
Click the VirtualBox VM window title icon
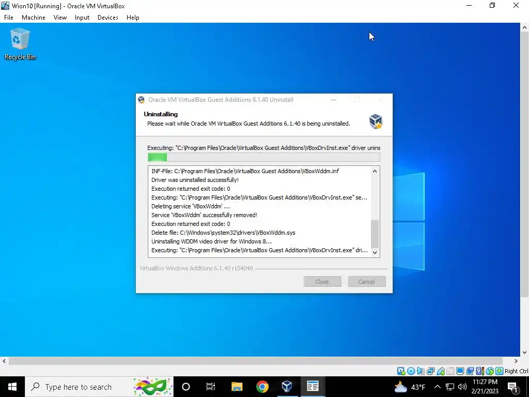click(x=5, y=6)
